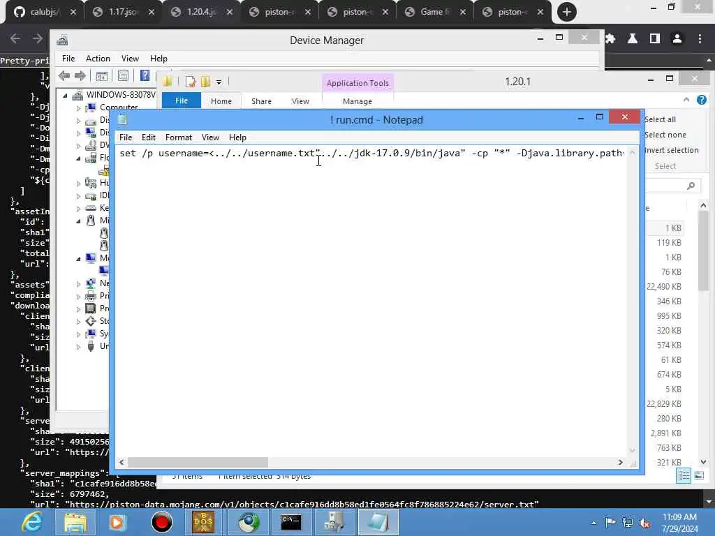Open the Explorer File tab button

pyautogui.click(x=182, y=100)
